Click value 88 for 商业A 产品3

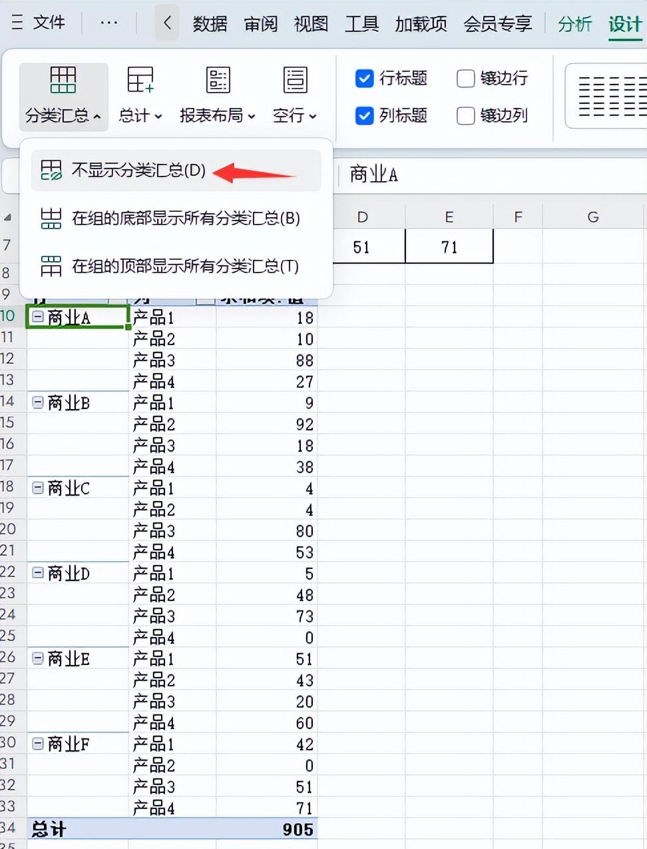[x=267, y=361]
